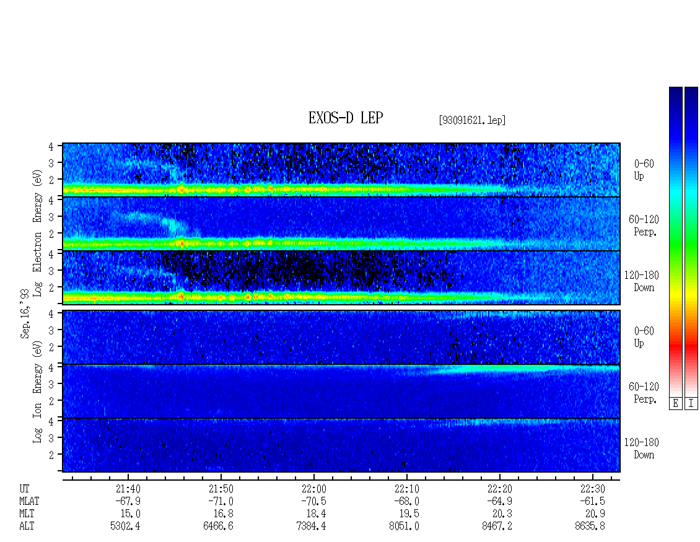Click the electron 120-180 Down spectrogram panel
The width and height of the screenshot is (700, 542).
[341, 278]
